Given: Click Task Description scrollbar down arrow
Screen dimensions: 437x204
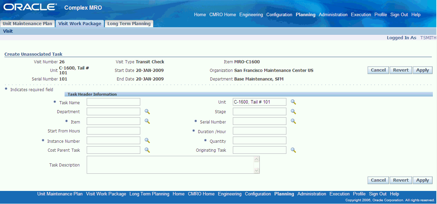Looking at the screenshot, I should coord(256,170).
